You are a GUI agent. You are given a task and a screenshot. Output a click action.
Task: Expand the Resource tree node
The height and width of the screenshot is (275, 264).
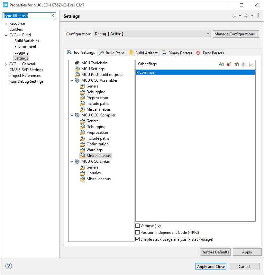6,24
